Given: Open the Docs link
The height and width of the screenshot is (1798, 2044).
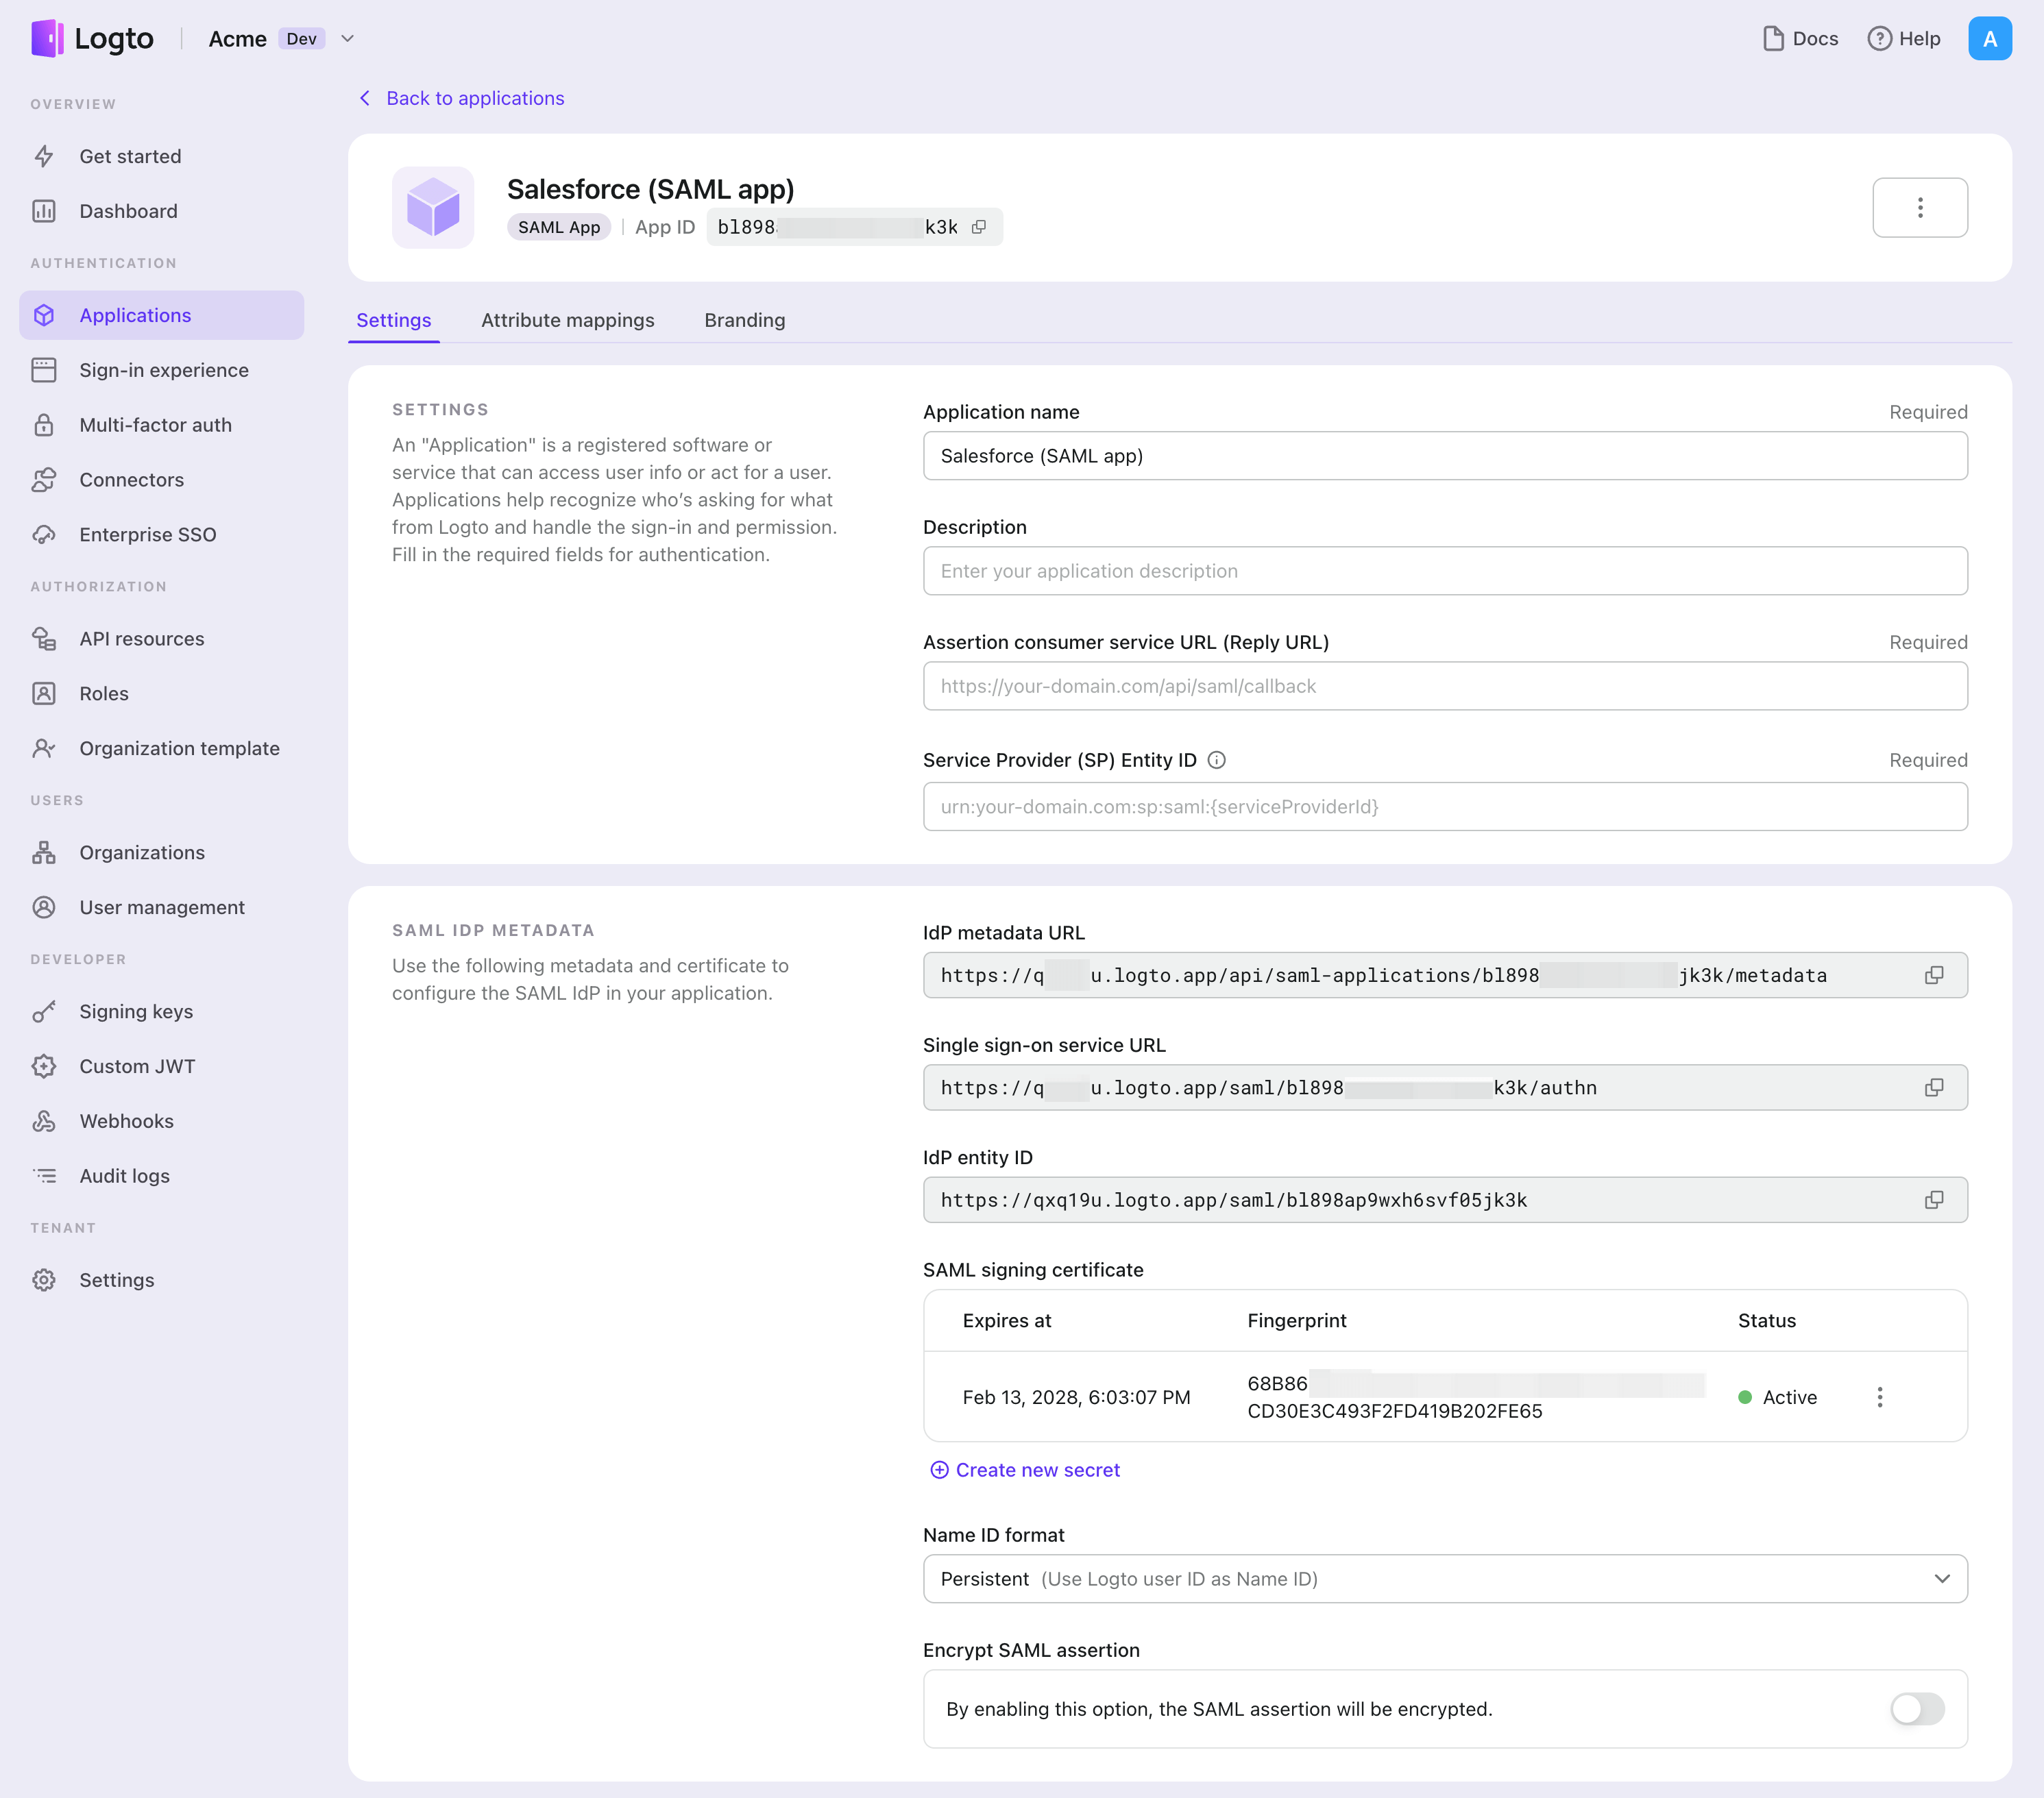Looking at the screenshot, I should pos(1800,39).
